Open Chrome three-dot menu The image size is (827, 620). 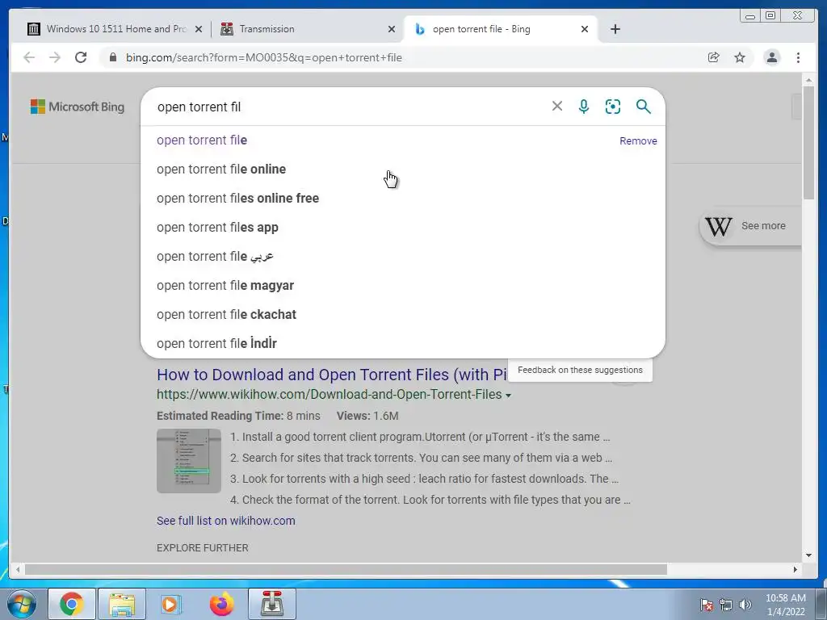pos(798,57)
